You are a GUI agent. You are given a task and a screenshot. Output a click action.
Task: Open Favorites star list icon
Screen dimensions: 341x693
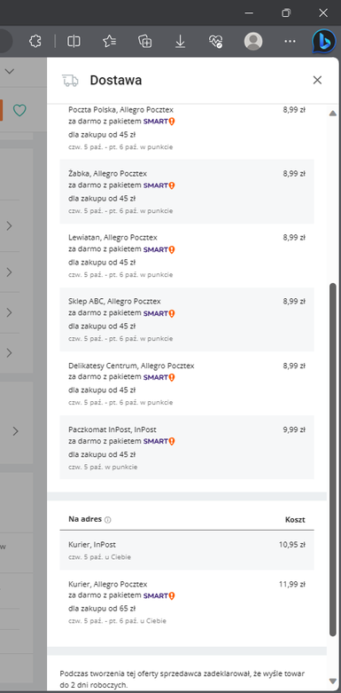[109, 42]
